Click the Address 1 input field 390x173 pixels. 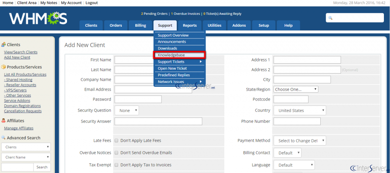pos(307,60)
